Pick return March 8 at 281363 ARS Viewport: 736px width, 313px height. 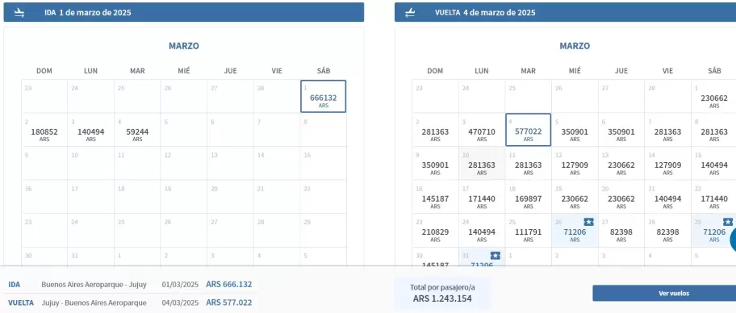coord(713,130)
